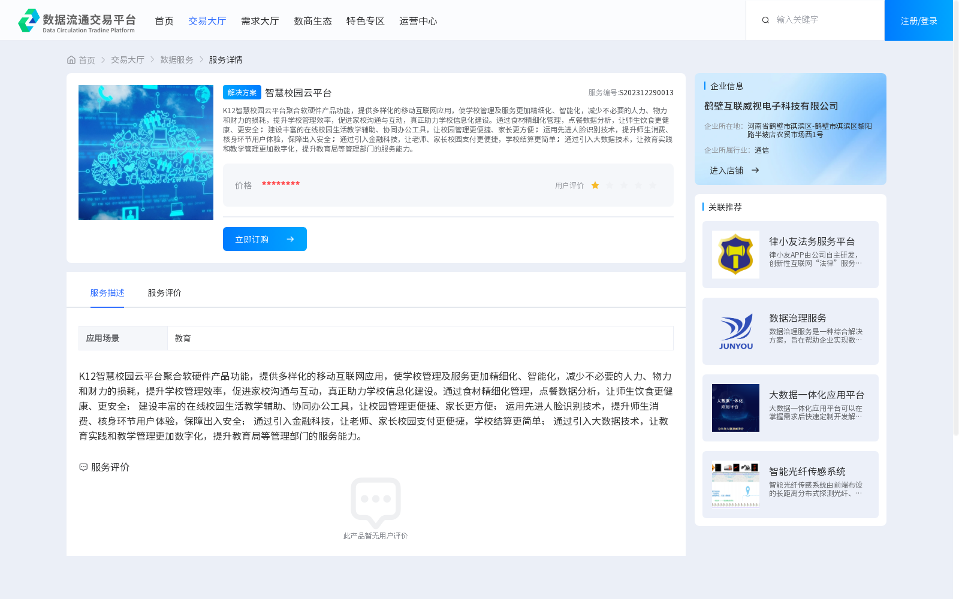The width and height of the screenshot is (959, 599).
Task: Open the 数商生态 navigation menu
Action: tap(313, 21)
